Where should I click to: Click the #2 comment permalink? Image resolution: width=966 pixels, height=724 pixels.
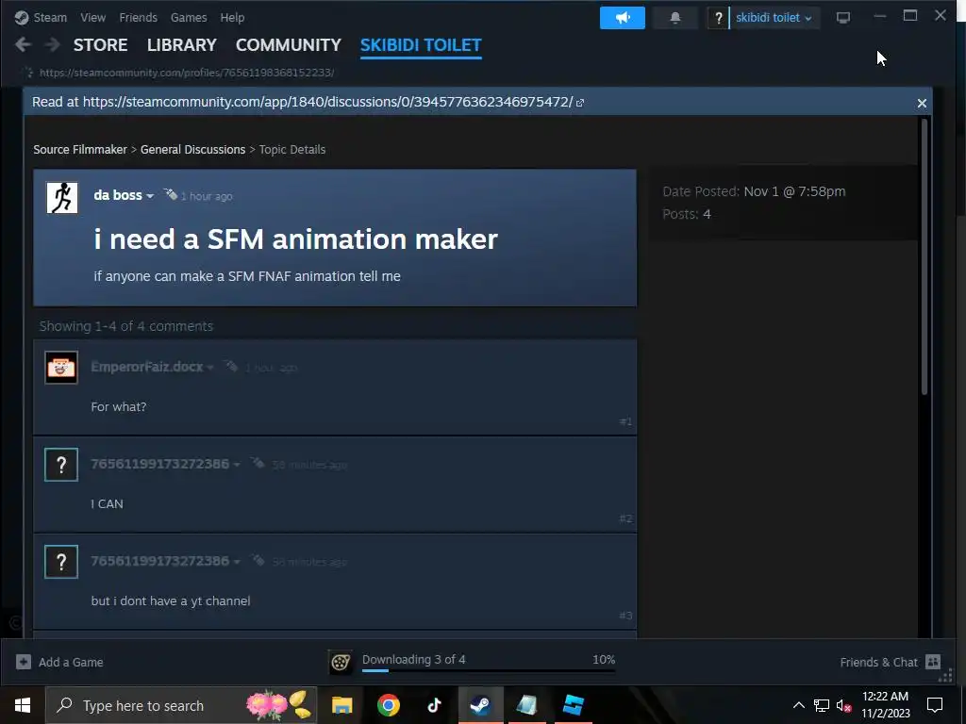[626, 519]
